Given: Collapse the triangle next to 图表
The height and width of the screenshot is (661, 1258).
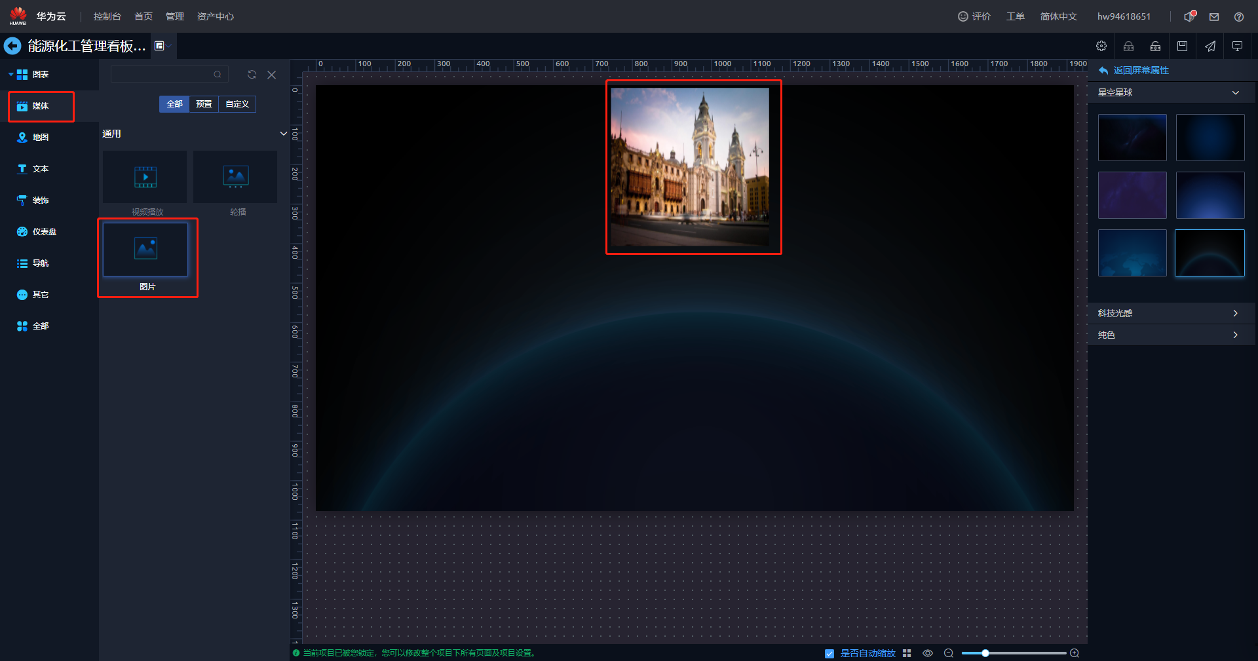Looking at the screenshot, I should tap(10, 75).
